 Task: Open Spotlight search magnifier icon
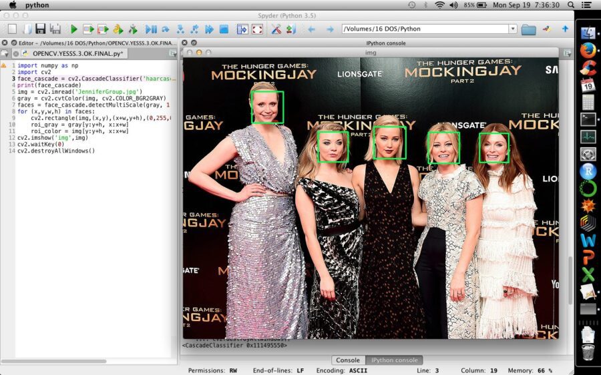(x=571, y=5)
